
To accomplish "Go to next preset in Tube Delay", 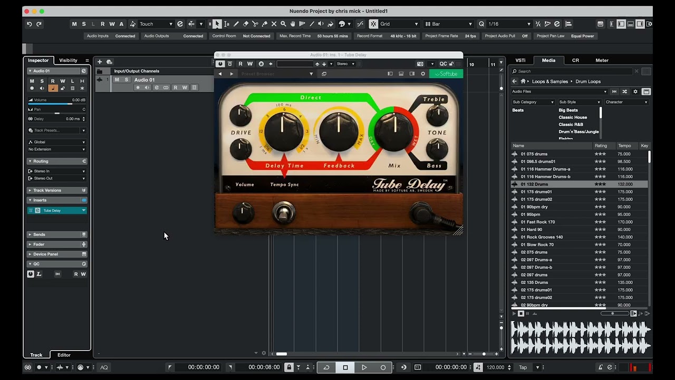I will (231, 74).
